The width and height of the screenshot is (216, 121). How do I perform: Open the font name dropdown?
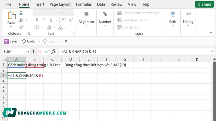(x=58, y=13)
